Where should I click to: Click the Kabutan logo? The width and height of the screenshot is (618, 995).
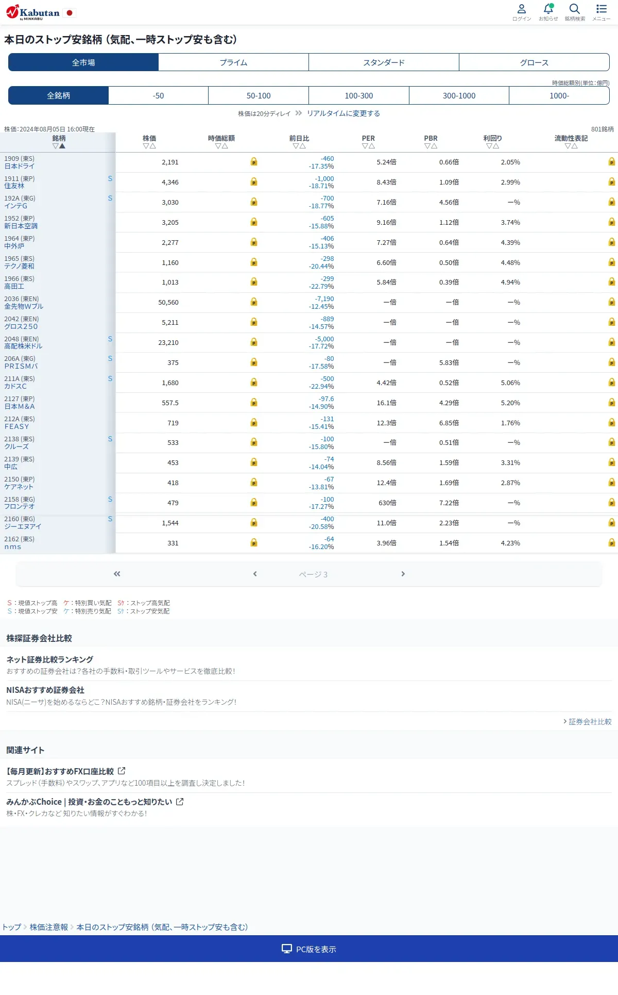[x=34, y=12]
